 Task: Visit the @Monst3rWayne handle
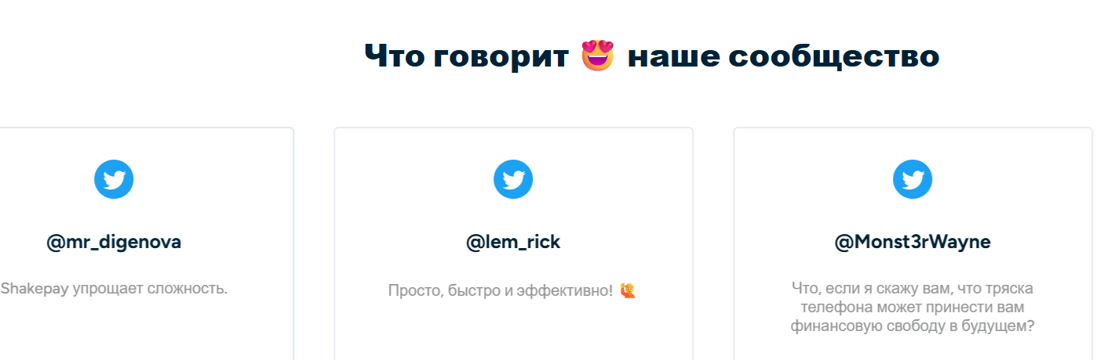913,243
